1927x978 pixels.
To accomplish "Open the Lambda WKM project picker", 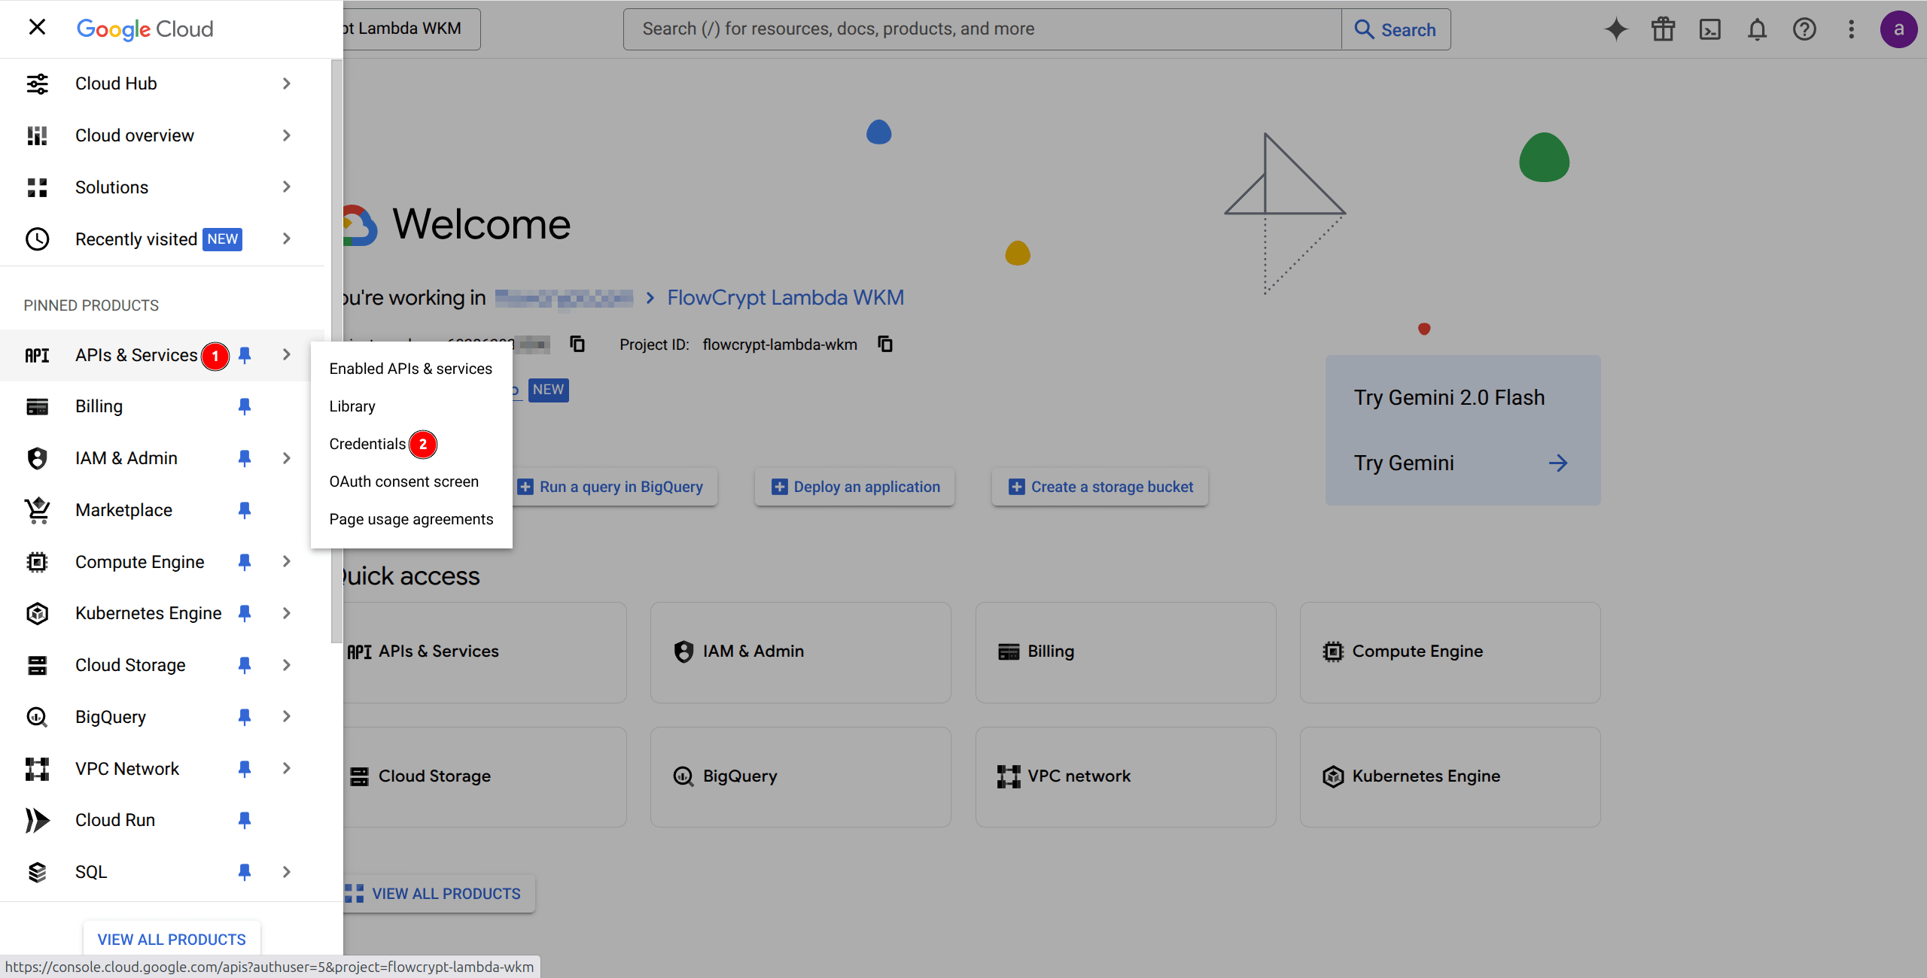I will [x=411, y=29].
